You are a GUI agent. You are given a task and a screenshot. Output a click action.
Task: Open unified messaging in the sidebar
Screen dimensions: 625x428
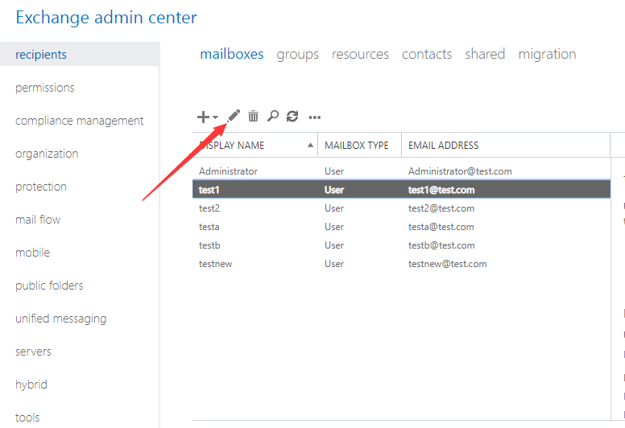[60, 319]
